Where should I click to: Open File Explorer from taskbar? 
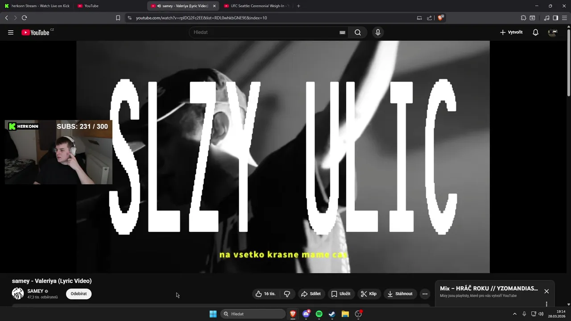(345, 314)
